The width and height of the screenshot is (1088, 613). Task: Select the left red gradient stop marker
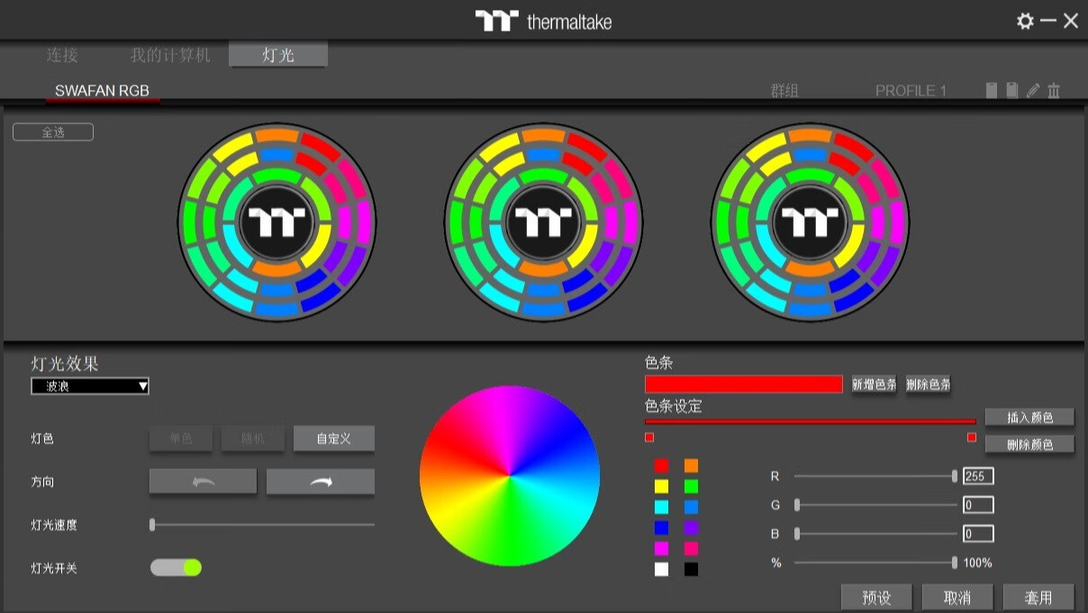point(649,437)
